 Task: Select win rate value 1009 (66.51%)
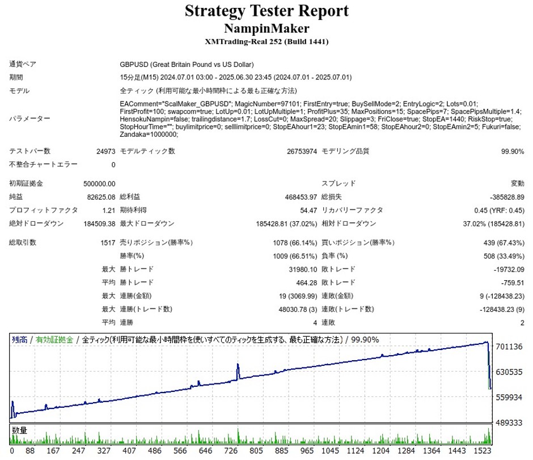click(295, 256)
